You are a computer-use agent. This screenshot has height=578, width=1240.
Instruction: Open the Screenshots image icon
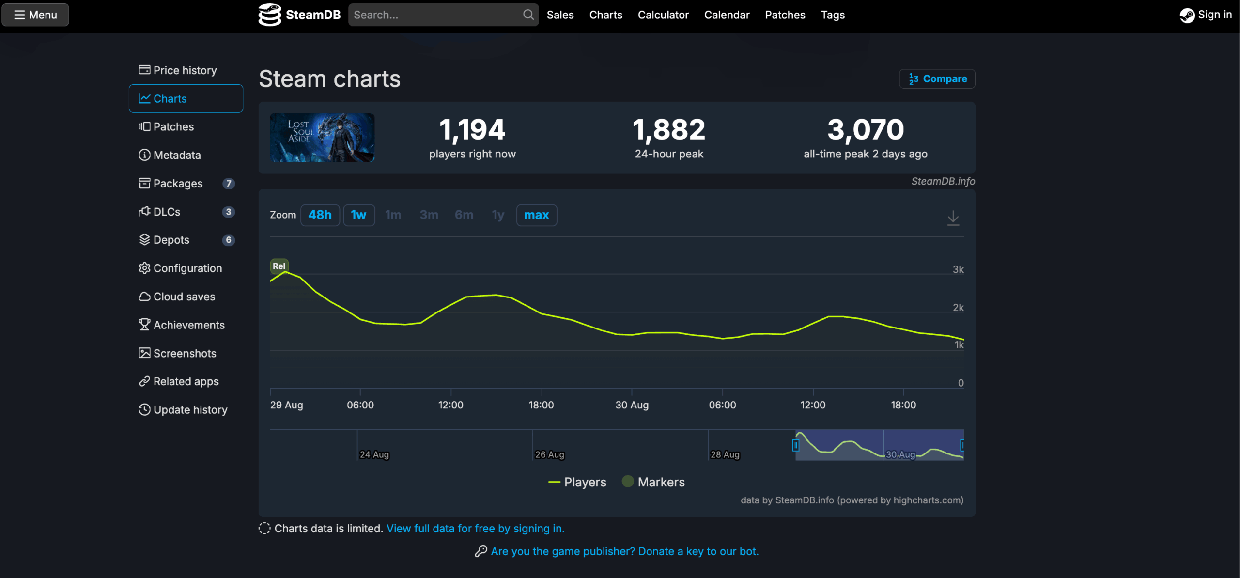pyautogui.click(x=144, y=353)
